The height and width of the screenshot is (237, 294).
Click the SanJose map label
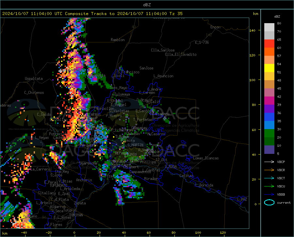(146, 68)
